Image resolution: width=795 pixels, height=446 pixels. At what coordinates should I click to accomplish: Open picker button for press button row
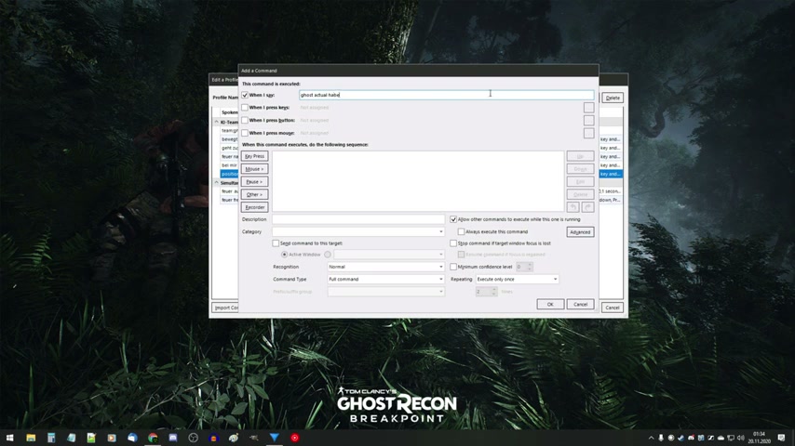588,120
